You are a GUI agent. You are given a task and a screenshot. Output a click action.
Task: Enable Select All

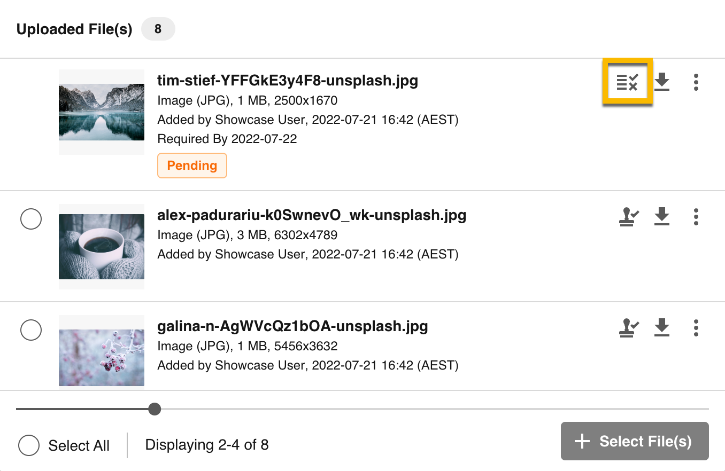click(29, 445)
